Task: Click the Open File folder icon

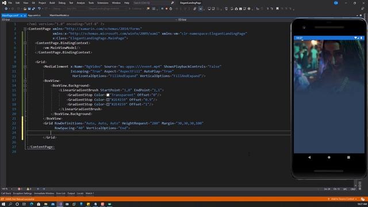Action: (x=25, y=9)
